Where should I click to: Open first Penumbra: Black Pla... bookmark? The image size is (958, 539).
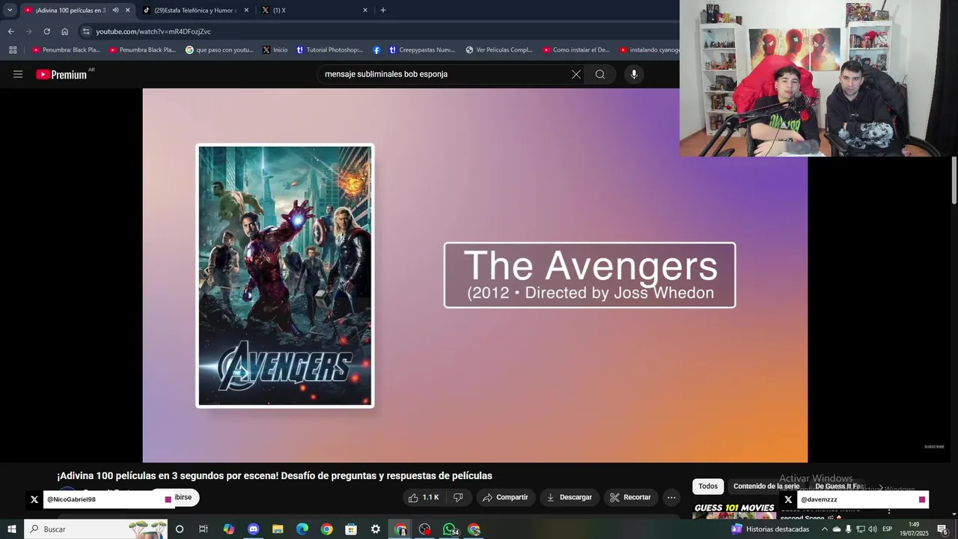(66, 50)
